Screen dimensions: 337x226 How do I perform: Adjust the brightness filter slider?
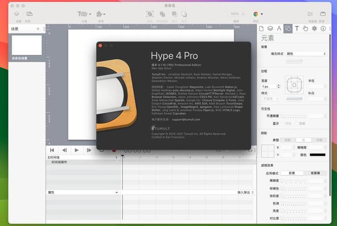(294, 211)
